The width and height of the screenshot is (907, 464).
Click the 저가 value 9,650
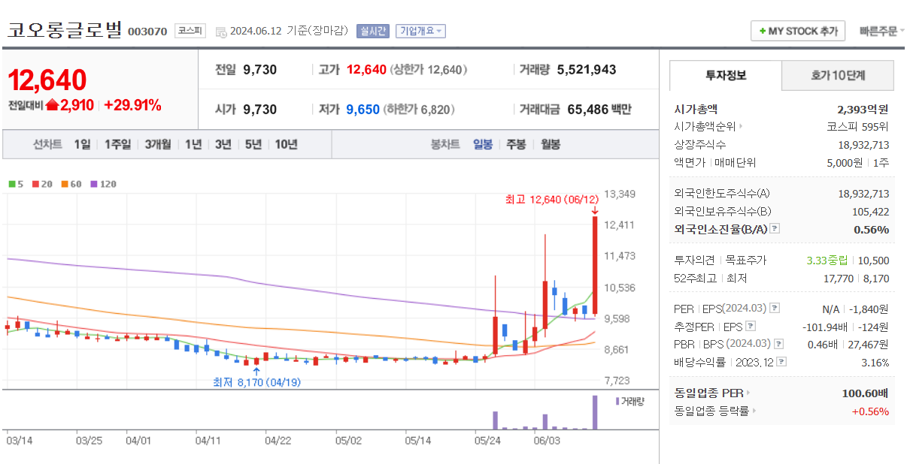click(x=363, y=110)
